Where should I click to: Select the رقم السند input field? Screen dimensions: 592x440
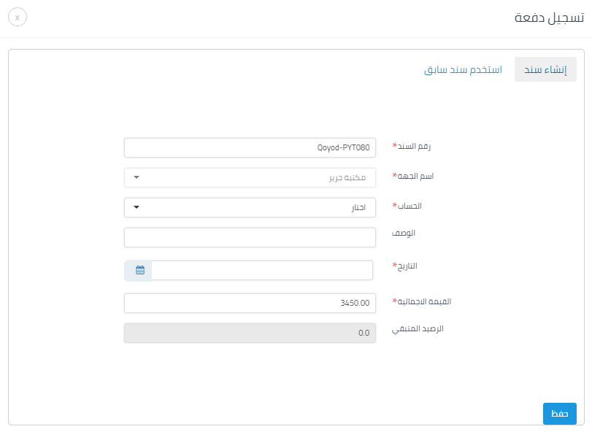pyautogui.click(x=250, y=147)
